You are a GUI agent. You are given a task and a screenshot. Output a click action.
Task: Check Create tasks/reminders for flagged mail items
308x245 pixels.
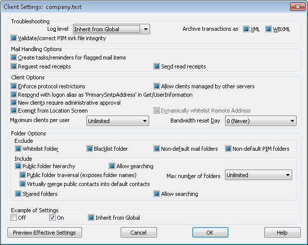[x=14, y=58]
